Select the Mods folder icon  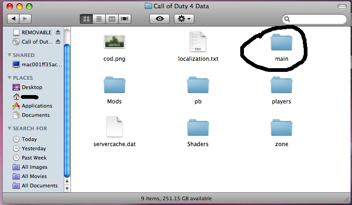point(115,85)
